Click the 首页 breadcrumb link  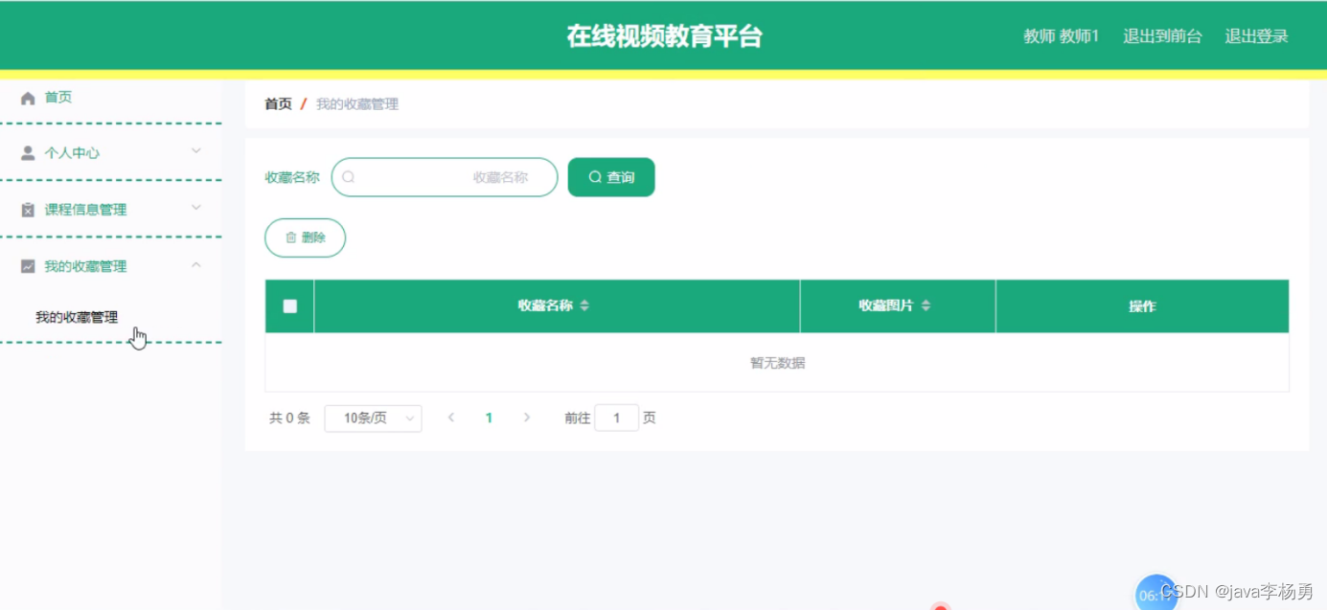[278, 103]
